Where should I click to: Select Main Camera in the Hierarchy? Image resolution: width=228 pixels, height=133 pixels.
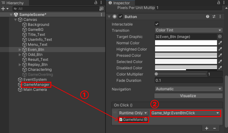(x=35, y=90)
